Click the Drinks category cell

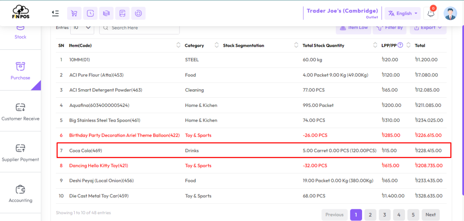tap(192, 151)
